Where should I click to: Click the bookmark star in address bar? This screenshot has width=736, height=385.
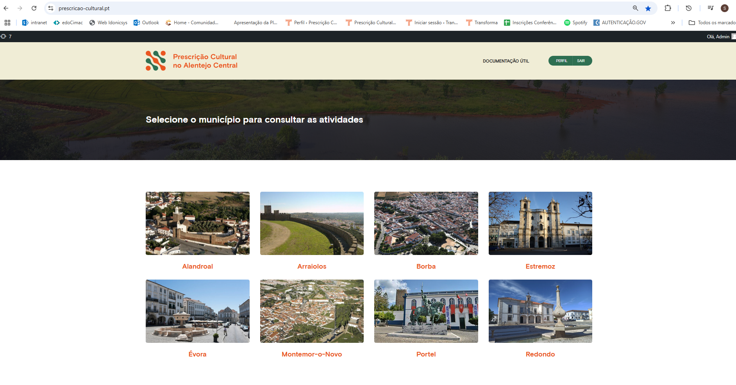point(648,8)
